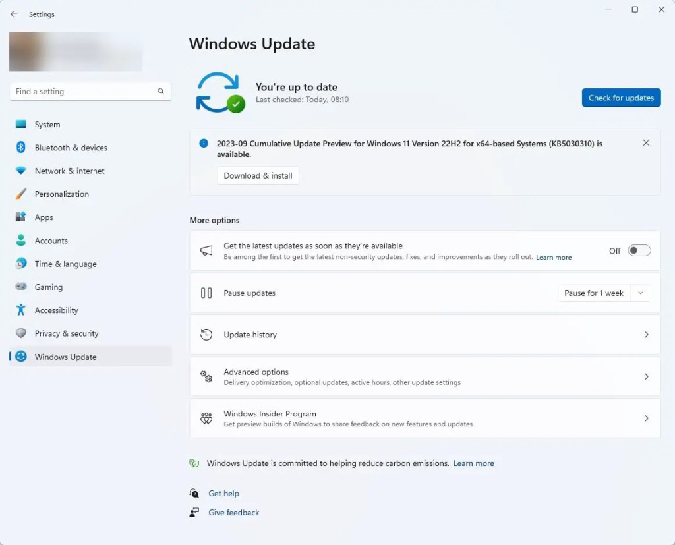The height and width of the screenshot is (545, 675).
Task: Click Pause for 1 week button
Action: pos(594,293)
